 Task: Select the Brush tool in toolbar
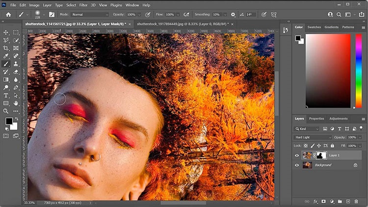(x=6, y=64)
